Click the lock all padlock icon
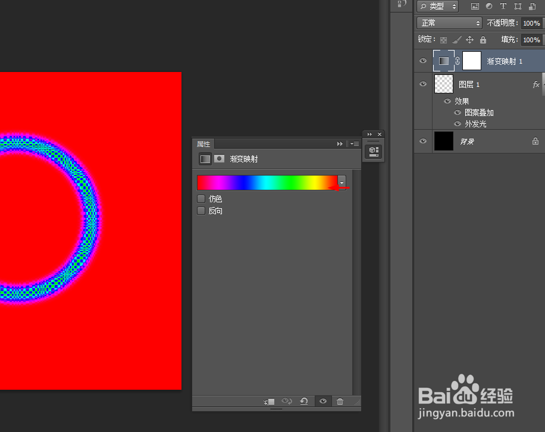The image size is (545, 432). tap(483, 40)
